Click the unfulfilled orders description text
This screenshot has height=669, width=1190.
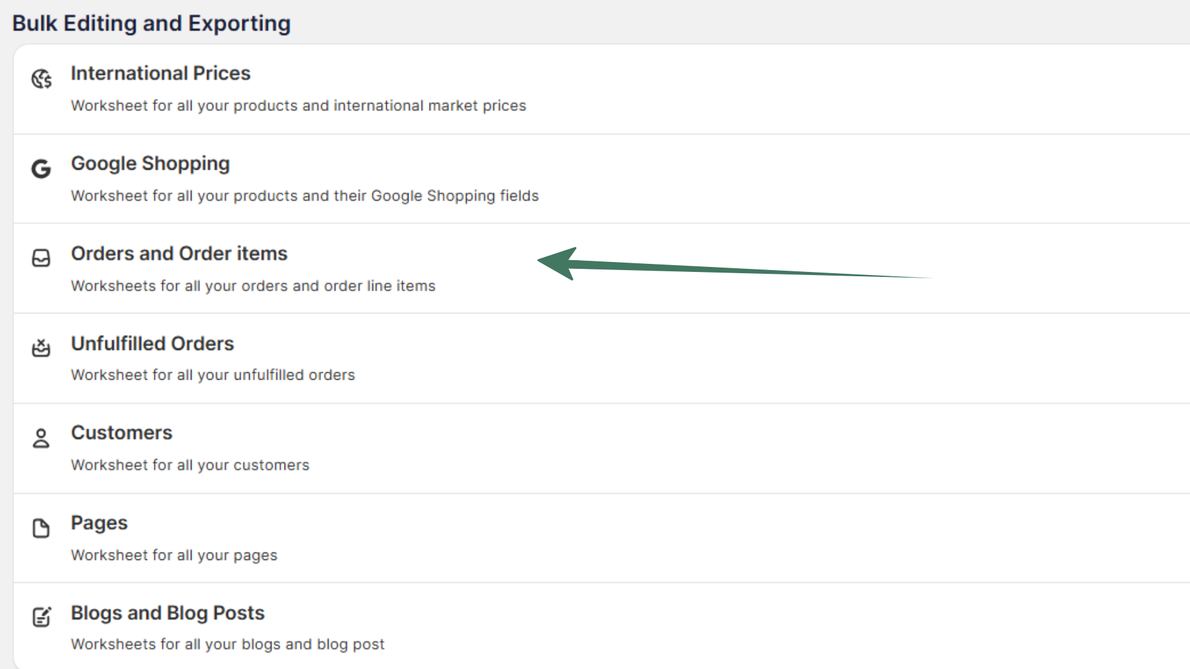tap(213, 375)
